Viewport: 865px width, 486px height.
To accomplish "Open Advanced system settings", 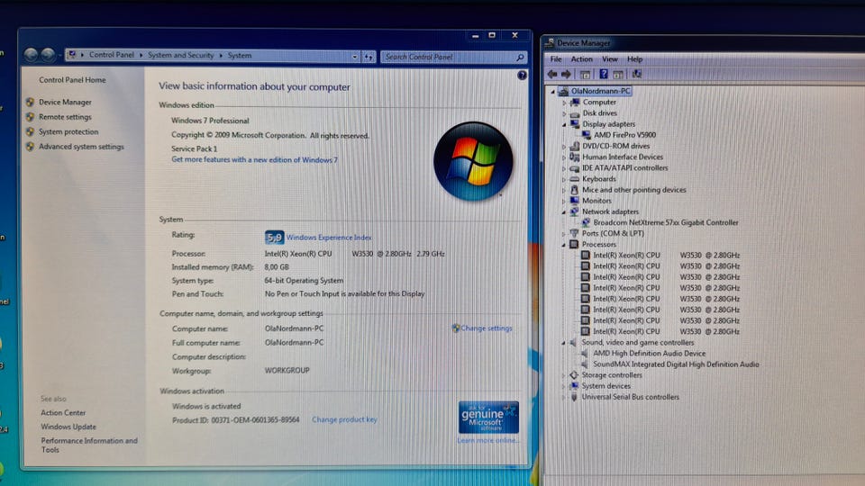I will [81, 147].
